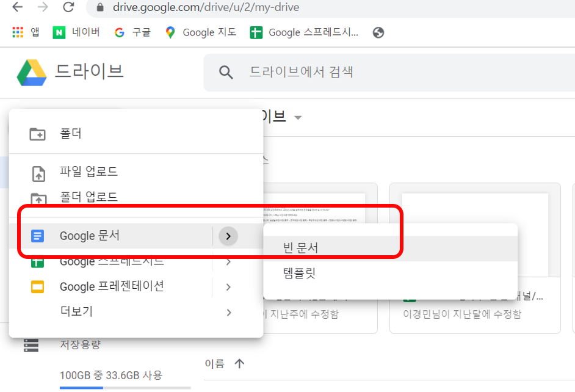575x392 pixels.
Task: Open the 내 드라이브 dropdown arrow
Action: point(298,118)
